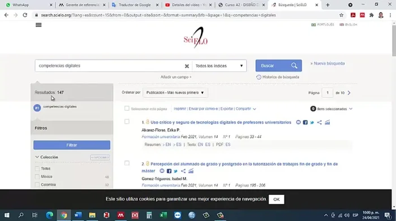The width and height of the screenshot is (396, 221).
Task: View metrics chart icon for result 1
Action: pyautogui.click(x=328, y=122)
